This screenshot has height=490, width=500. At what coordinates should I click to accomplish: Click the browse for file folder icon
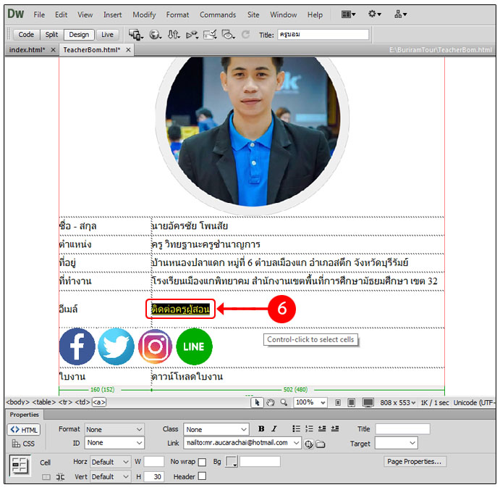coord(321,444)
